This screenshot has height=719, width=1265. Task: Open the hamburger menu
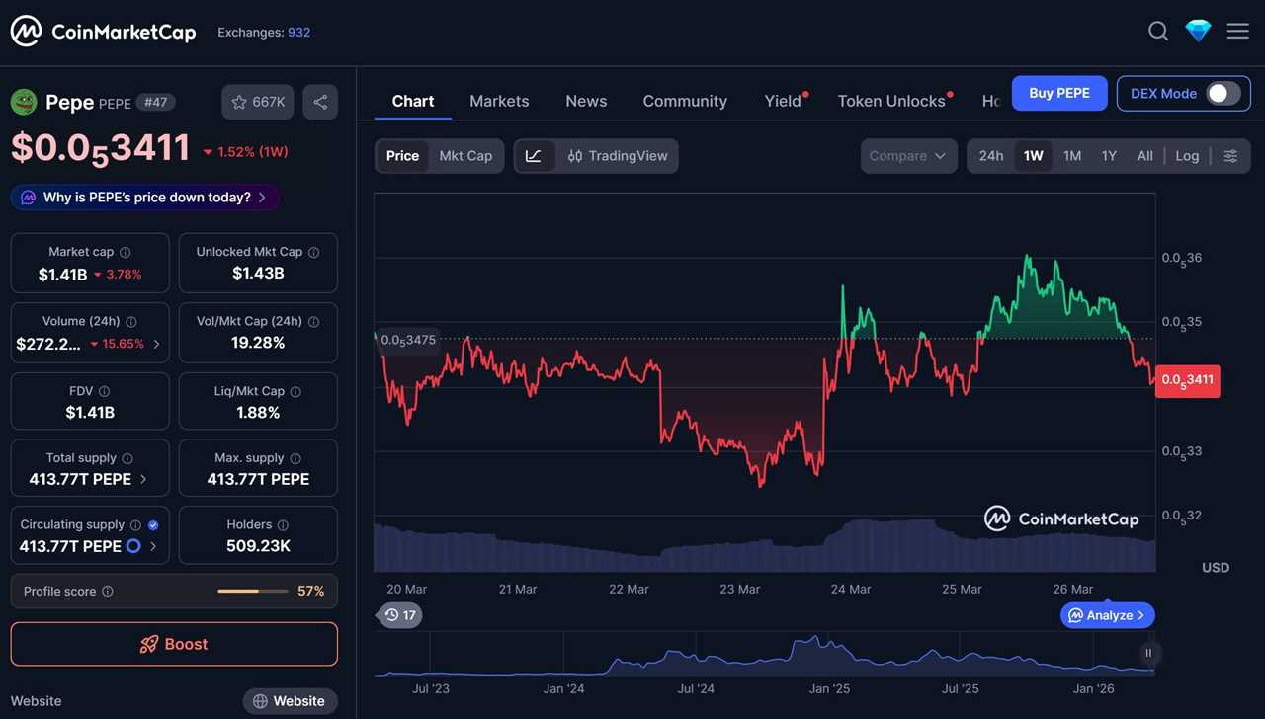tap(1237, 32)
